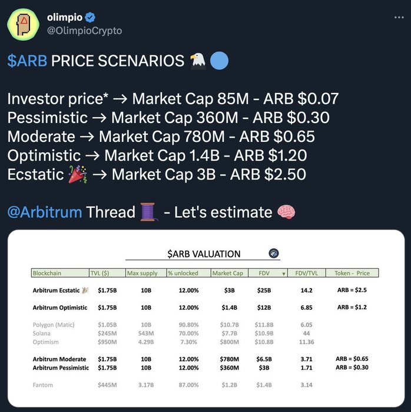Click the thread spool emoji after Thread
The width and height of the screenshot is (411, 412).
click(148, 212)
